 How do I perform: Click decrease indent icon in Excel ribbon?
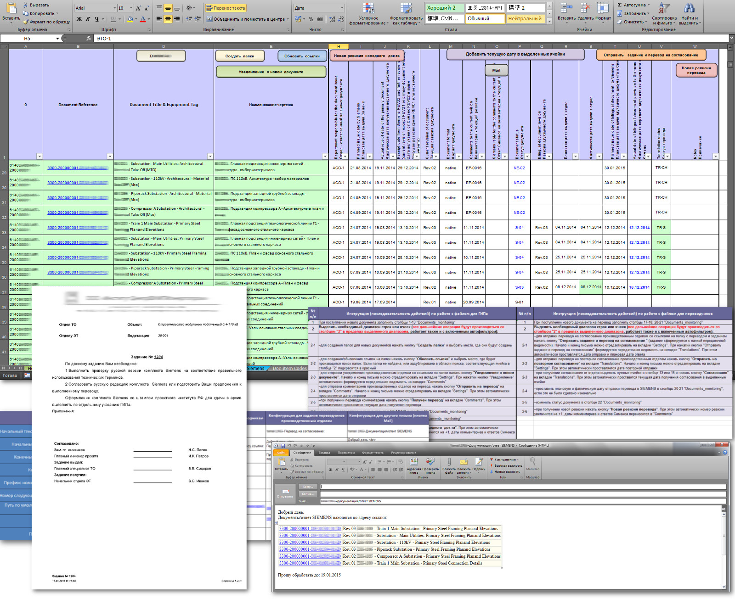pyautogui.click(x=189, y=19)
